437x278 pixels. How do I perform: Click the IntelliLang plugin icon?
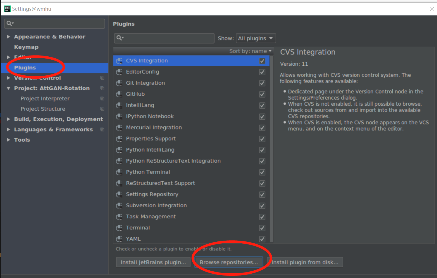tap(119, 105)
